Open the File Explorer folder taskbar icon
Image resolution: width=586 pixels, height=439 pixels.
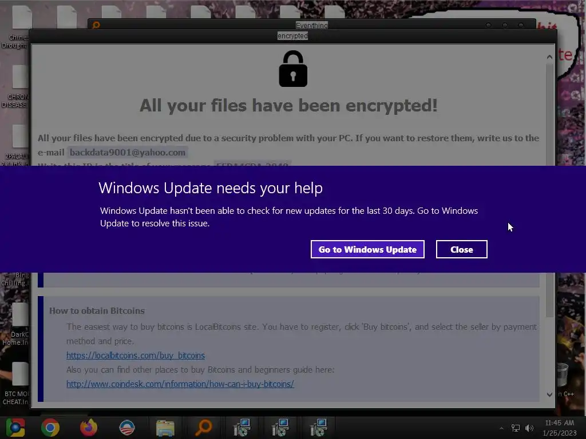click(165, 428)
